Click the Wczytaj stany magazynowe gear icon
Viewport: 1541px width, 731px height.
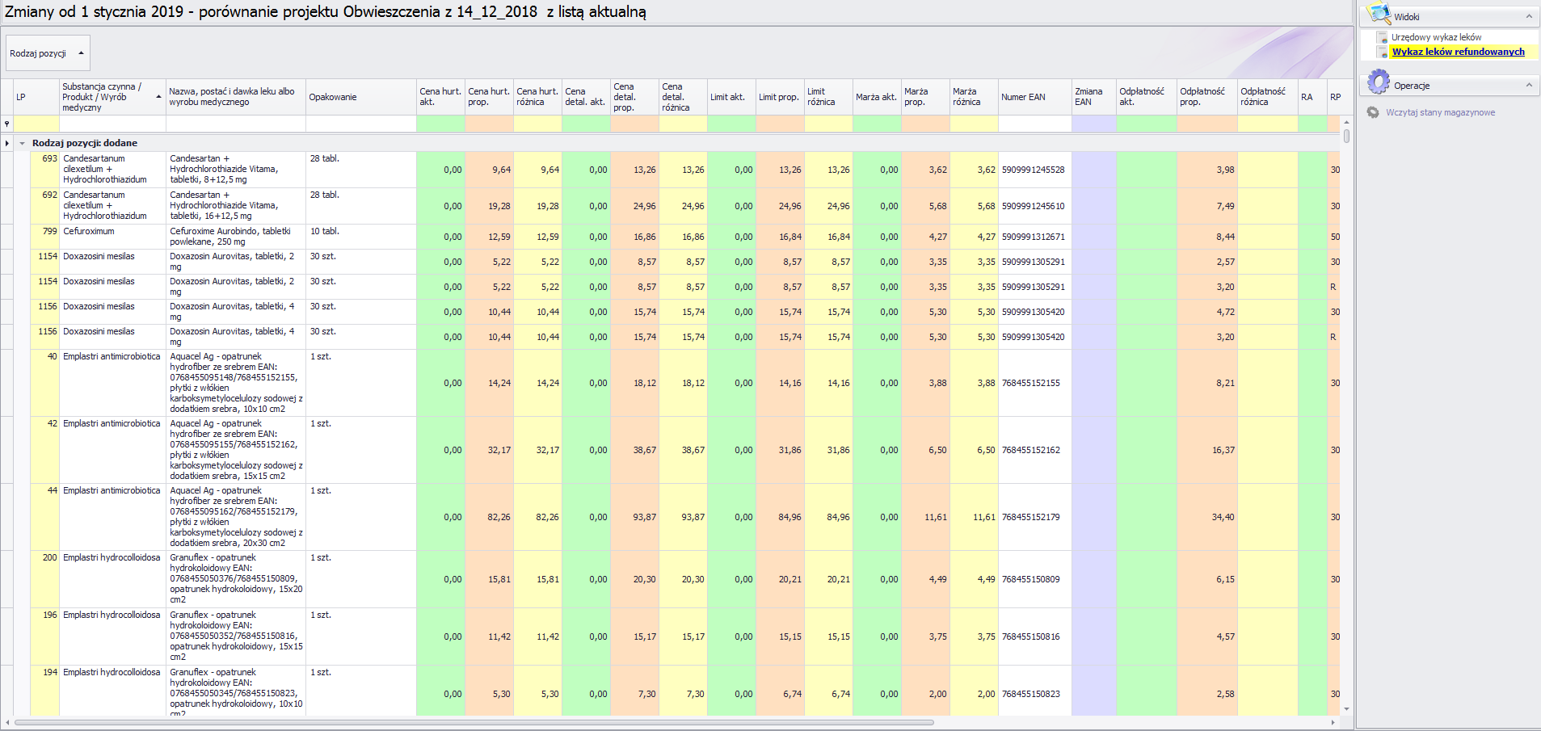[1373, 112]
